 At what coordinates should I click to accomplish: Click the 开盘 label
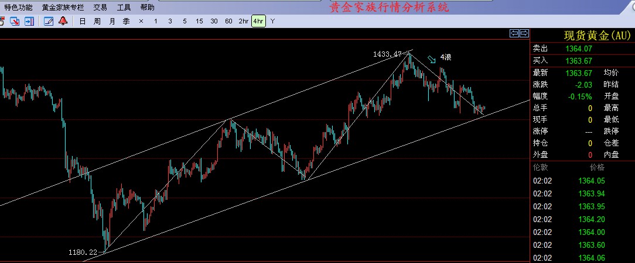[611, 96]
